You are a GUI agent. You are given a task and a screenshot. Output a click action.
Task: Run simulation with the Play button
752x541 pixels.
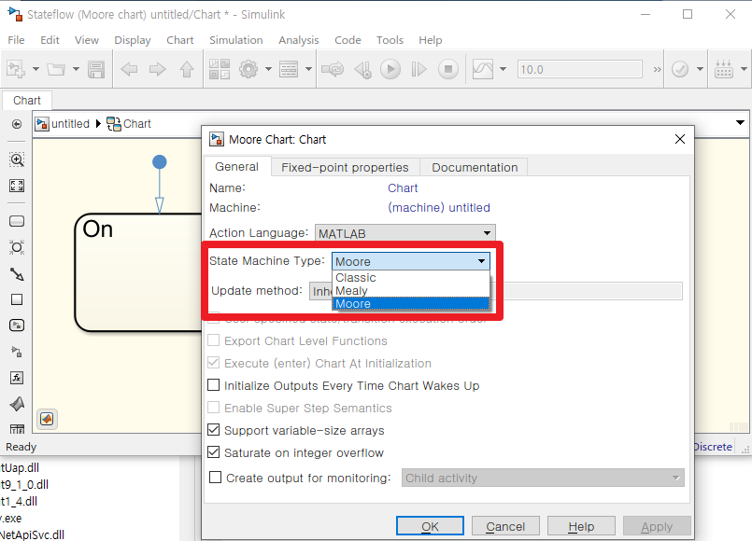click(x=390, y=69)
